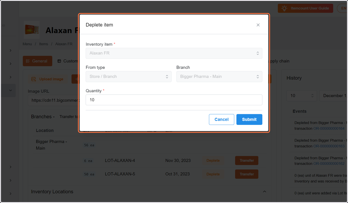Open the December date filter in History
The height and width of the screenshot is (203, 348).
coord(333,96)
